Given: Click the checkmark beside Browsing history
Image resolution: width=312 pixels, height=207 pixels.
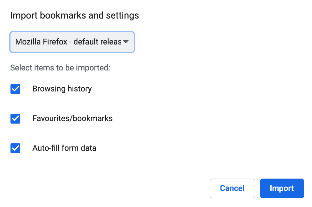Looking at the screenshot, I should [15, 89].
